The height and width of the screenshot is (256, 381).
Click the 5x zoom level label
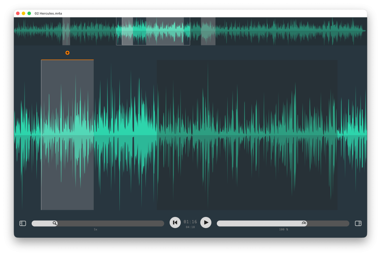96,230
